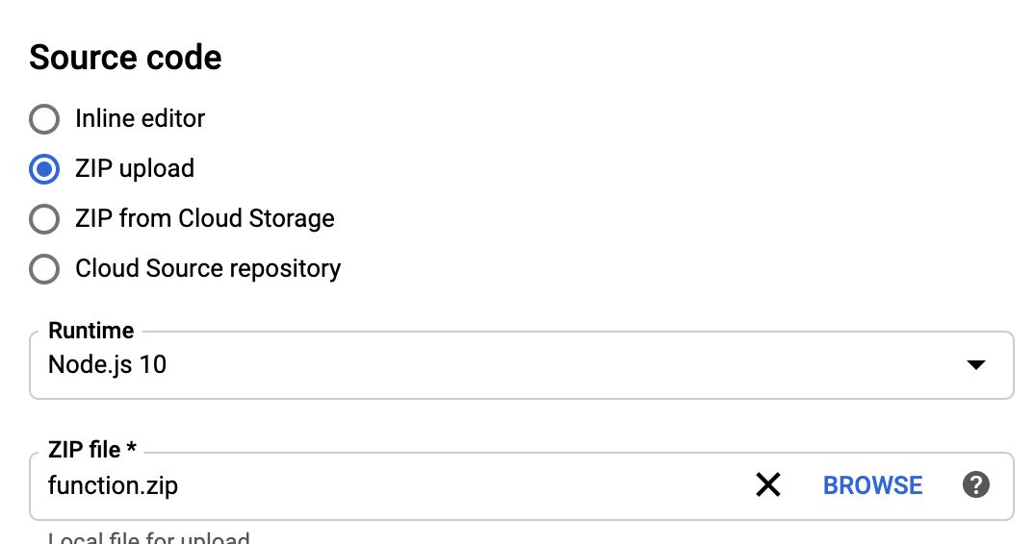Click empty space inside the Runtime combo box
The width and height of the screenshot is (1034, 544).
pyautogui.click(x=560, y=365)
